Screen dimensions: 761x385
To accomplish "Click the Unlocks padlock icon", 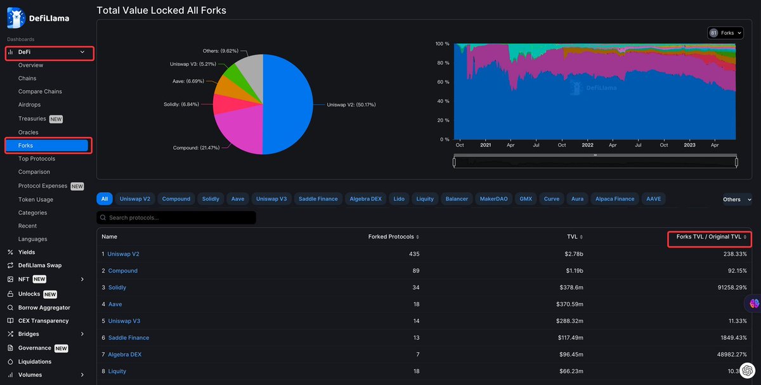I will (10, 294).
